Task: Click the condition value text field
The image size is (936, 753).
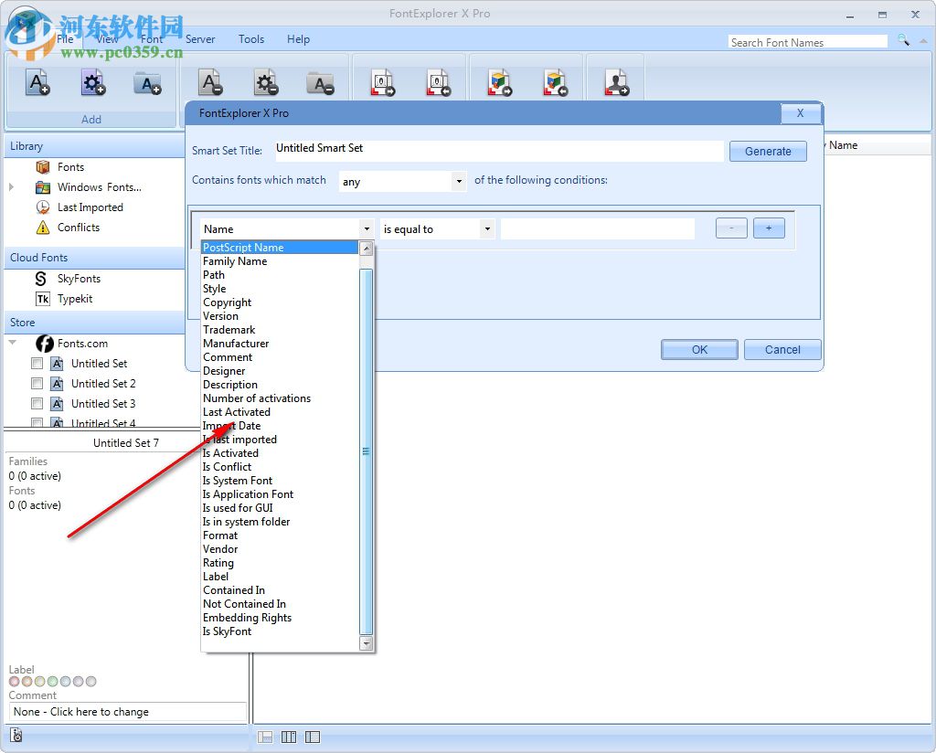Action: point(597,229)
